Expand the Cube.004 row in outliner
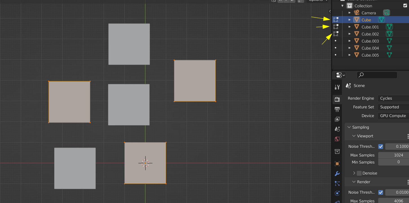The image size is (409, 203). click(x=349, y=48)
